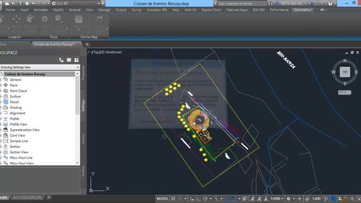Open the 1:1000 annotation scale dropdown
Image resolution: width=361 pixels, height=203 pixels.
[277, 198]
